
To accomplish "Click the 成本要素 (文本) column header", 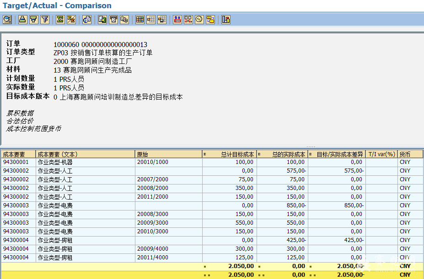I will pyautogui.click(x=86, y=154).
